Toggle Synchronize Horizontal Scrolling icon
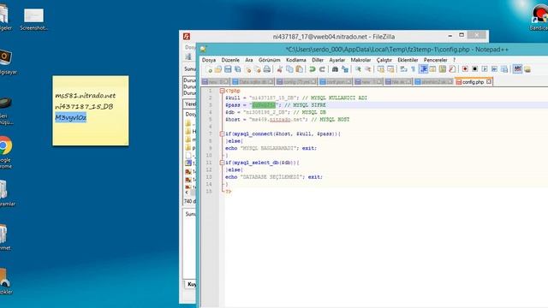548x308 pixels. pos(390,69)
